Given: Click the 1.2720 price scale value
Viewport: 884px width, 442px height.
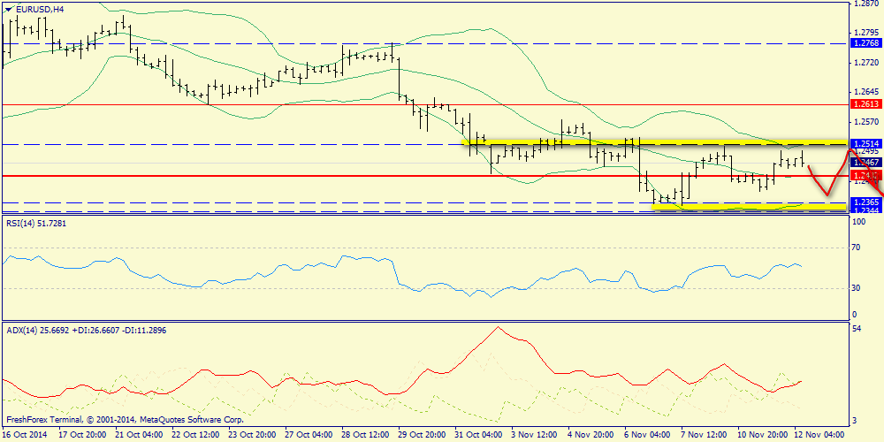Looking at the screenshot, I should [866, 62].
